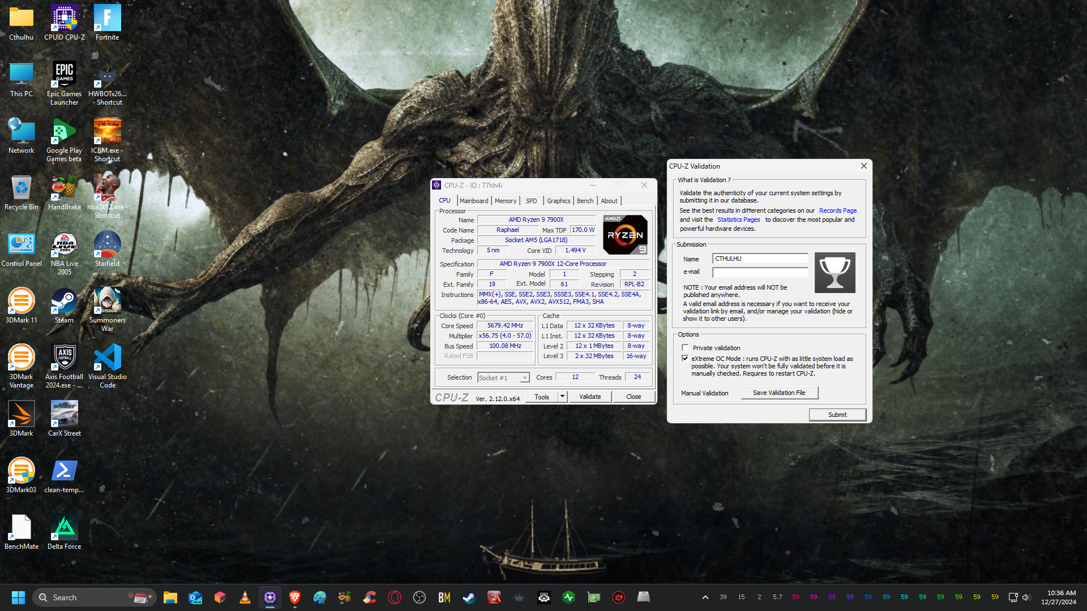Viewport: 1087px width, 611px height.
Task: Click the Threads value 24
Action: tap(637, 377)
